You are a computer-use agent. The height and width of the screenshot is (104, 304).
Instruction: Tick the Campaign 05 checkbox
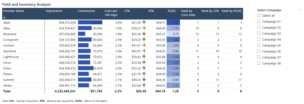(x=259, y=45)
